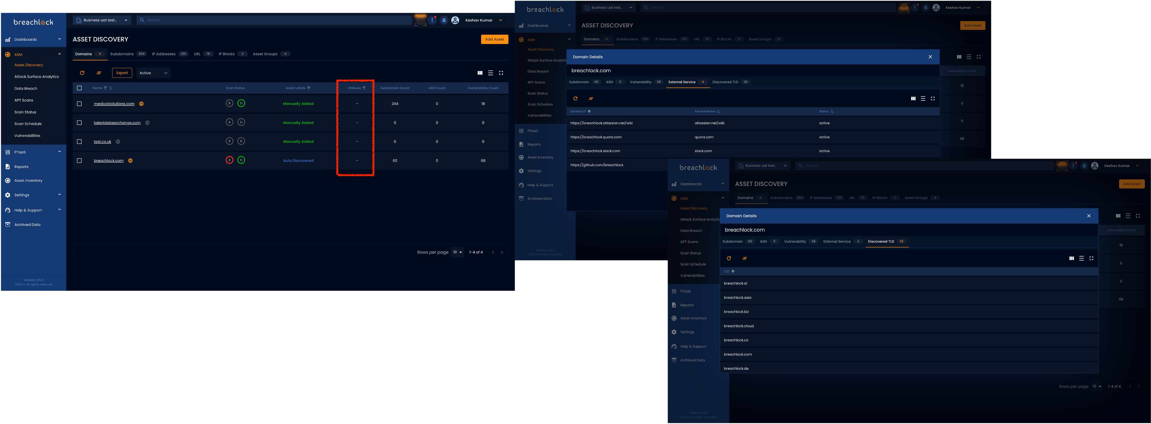Open the Active status filter dropdown
This screenshot has width=1151, height=424.
coord(153,73)
